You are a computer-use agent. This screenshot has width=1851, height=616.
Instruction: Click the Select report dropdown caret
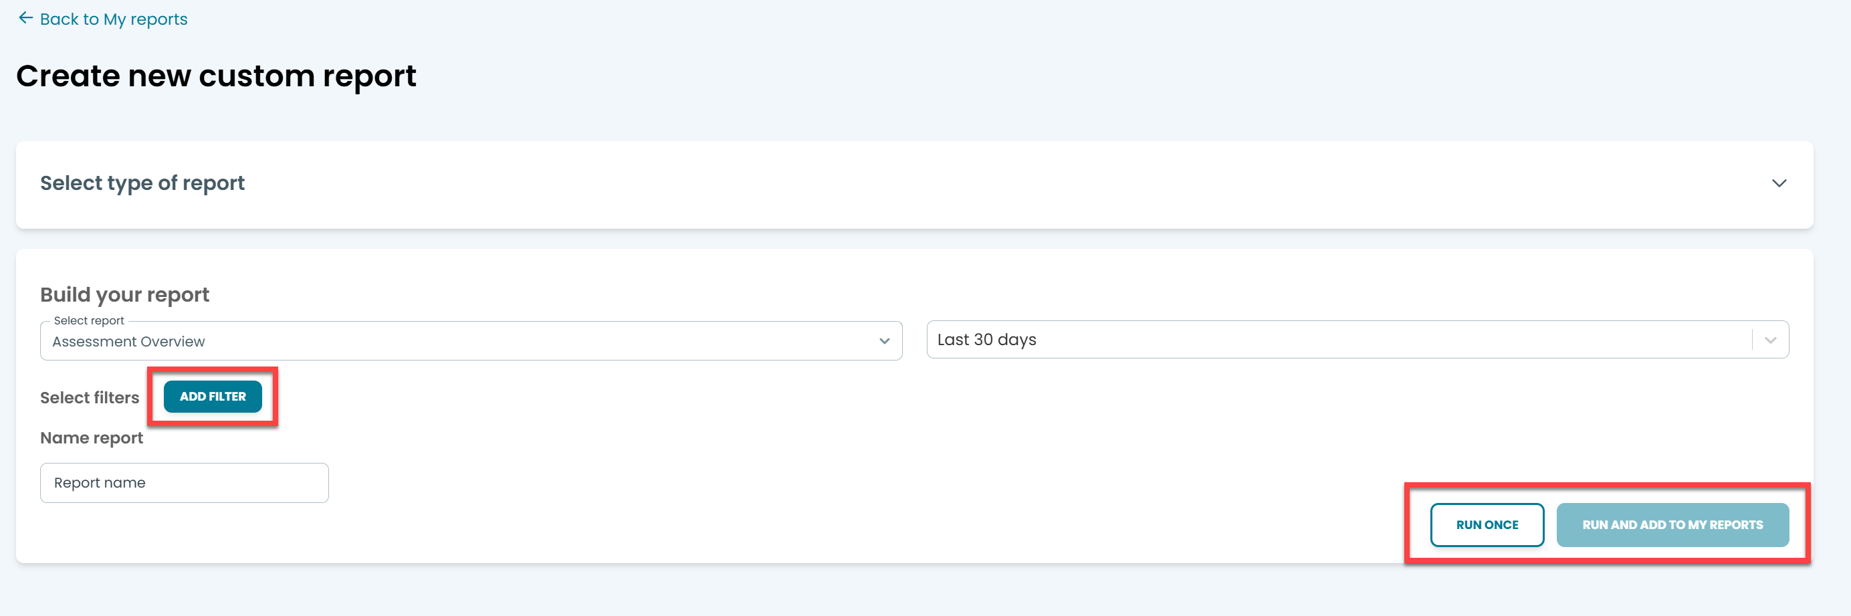tap(885, 341)
